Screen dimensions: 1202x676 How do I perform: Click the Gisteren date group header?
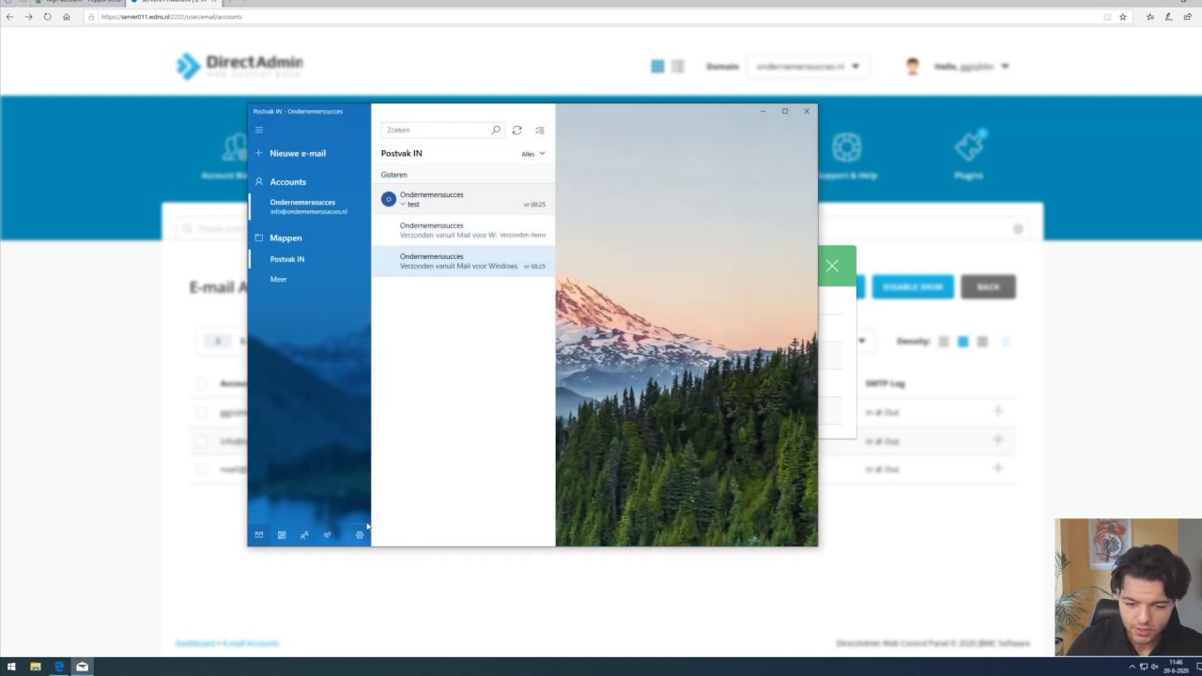(x=393, y=175)
